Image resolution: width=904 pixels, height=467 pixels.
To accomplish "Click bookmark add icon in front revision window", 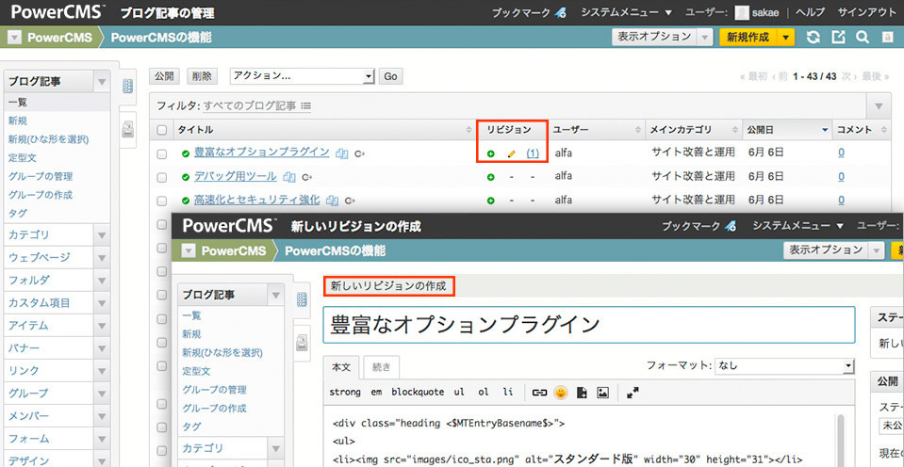I will tap(731, 226).
